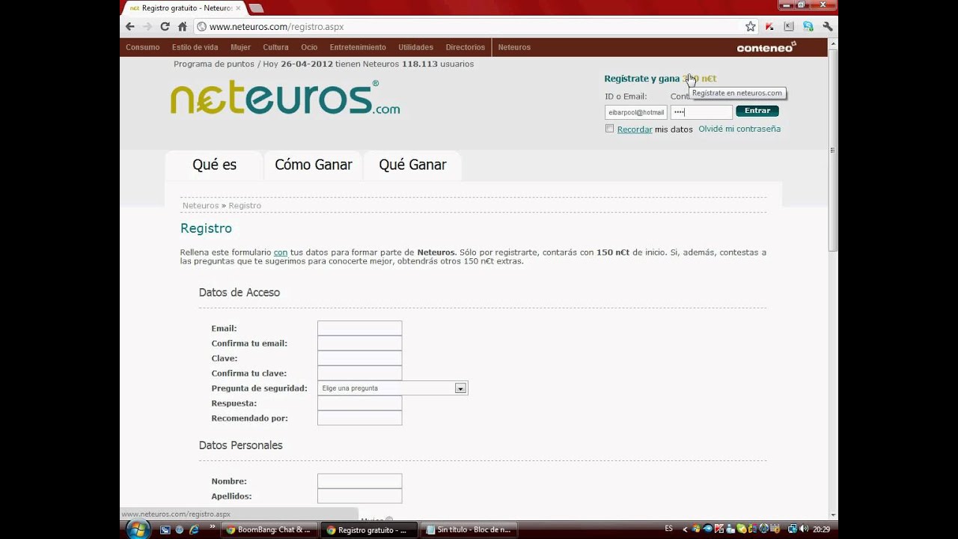Click the Internet Explorer quick launch icon
The image size is (958, 539).
point(195,529)
